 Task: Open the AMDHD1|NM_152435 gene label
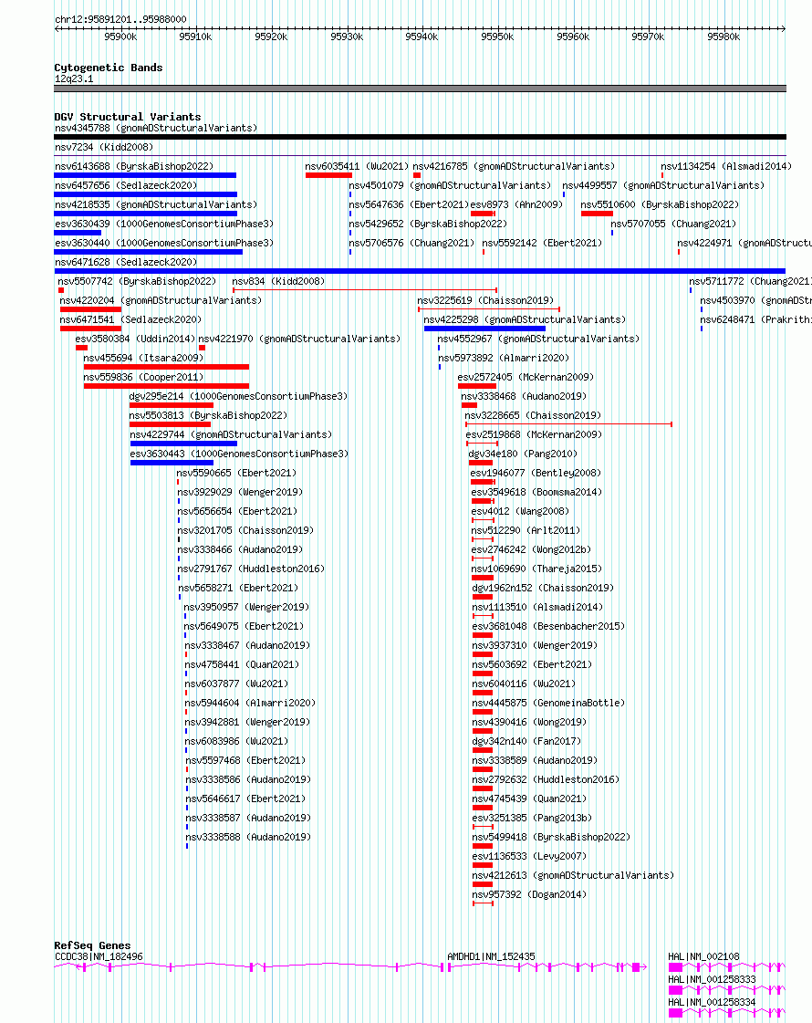[491, 956]
